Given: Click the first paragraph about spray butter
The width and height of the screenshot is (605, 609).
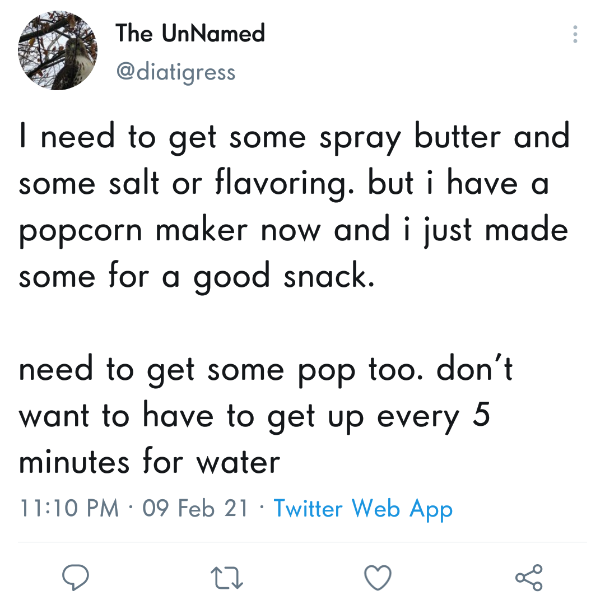Looking at the screenshot, I should pos(294,206).
